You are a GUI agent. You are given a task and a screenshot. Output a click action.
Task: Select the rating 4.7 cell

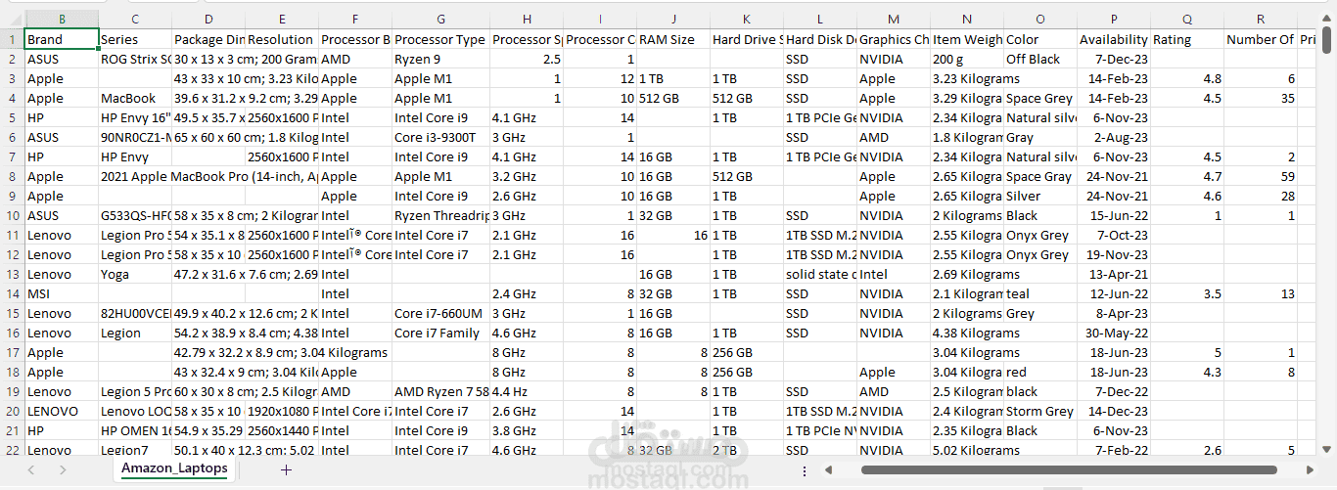click(1187, 177)
